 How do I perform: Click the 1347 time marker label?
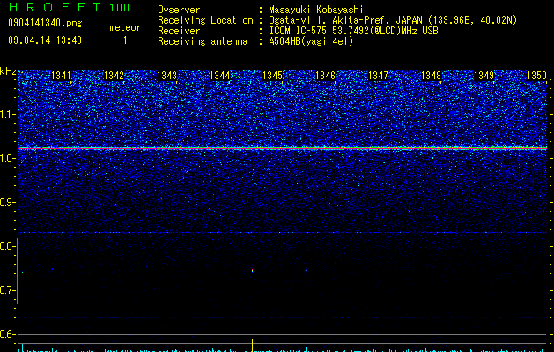(378, 76)
